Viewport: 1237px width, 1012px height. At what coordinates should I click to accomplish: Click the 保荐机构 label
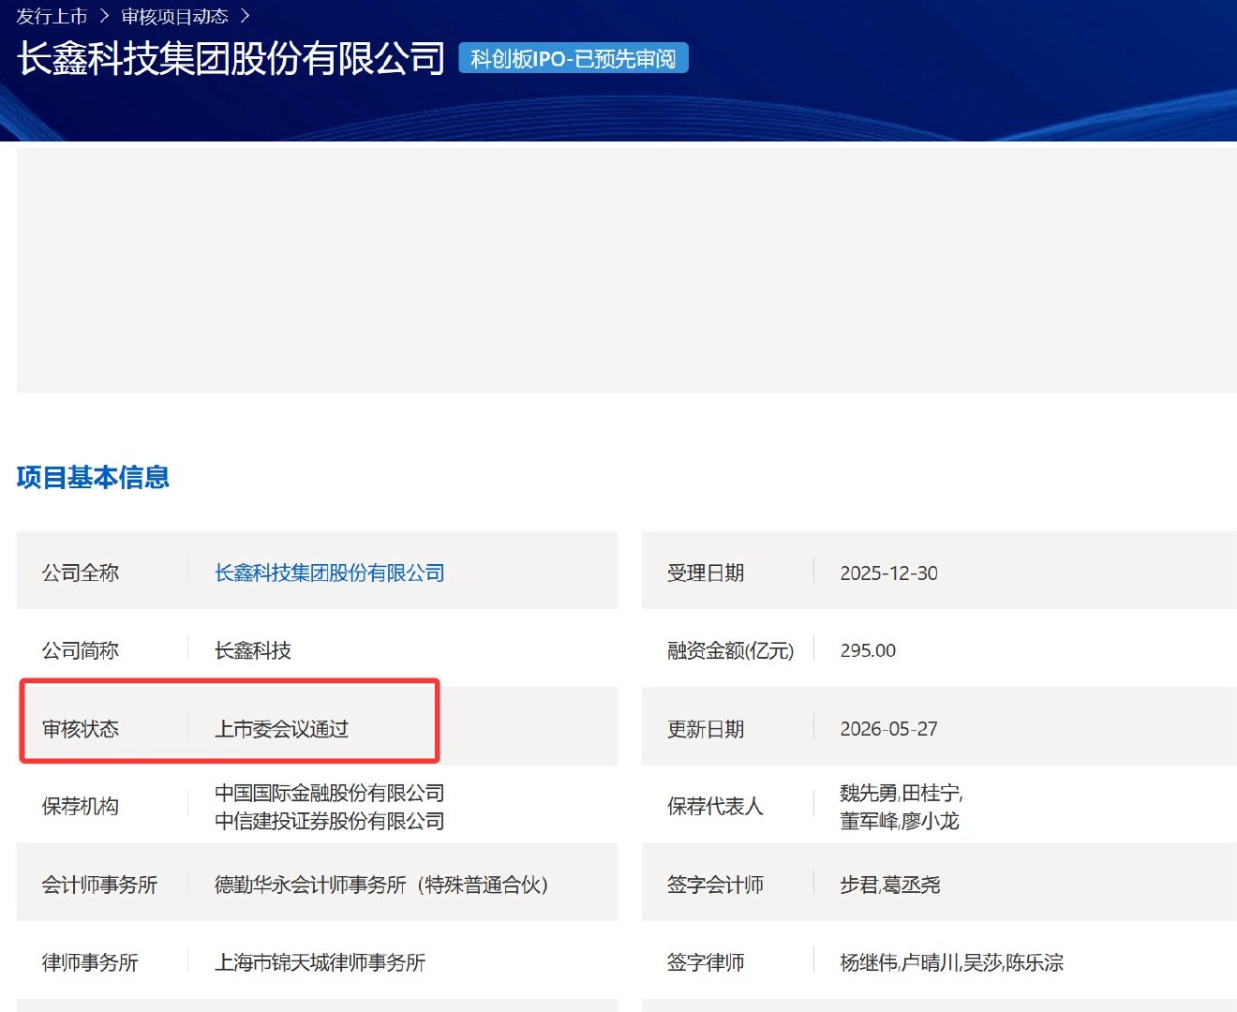[x=81, y=806]
